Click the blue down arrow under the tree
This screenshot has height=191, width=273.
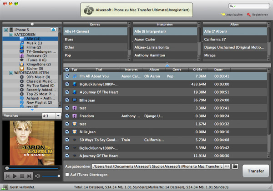tap(32, 110)
